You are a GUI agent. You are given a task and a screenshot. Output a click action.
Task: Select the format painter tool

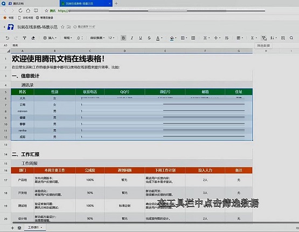24,38
